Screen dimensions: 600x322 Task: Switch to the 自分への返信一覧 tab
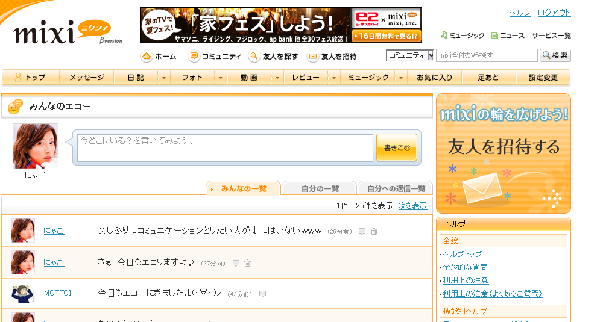(396, 188)
